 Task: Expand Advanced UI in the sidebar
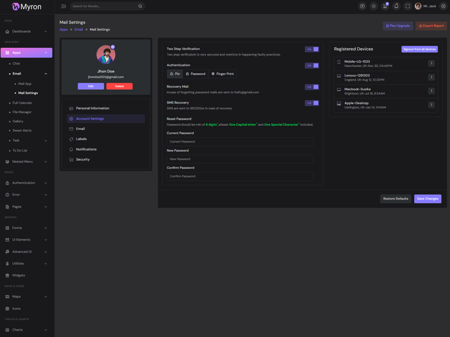click(x=26, y=252)
